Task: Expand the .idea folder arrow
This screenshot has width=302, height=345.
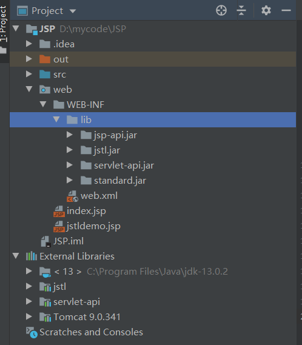Action: [x=29, y=44]
